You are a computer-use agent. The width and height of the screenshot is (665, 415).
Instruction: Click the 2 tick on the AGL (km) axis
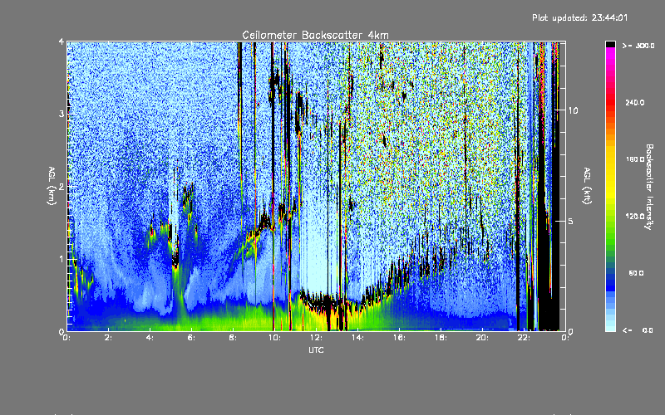(x=62, y=186)
